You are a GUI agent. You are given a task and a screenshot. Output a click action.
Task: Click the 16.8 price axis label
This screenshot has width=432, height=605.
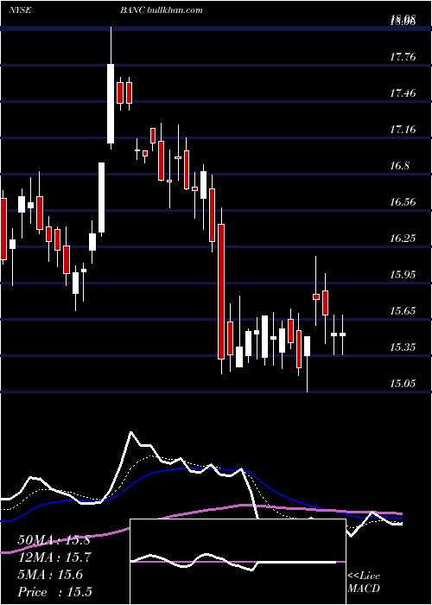(399, 166)
